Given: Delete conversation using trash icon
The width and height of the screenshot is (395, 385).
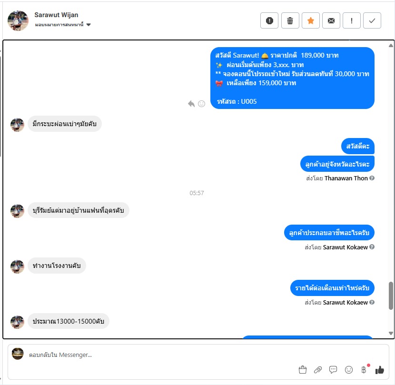Looking at the screenshot, I should click(290, 20).
